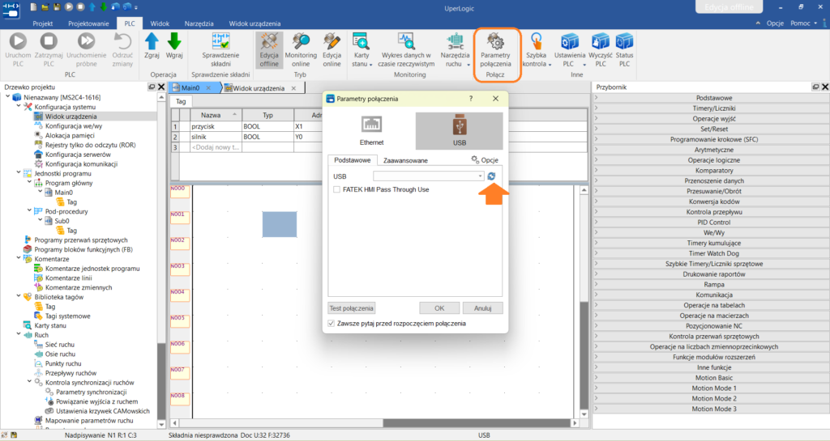Click the Edycja offline title button
This screenshot has width=830, height=441.
tap(729, 6)
